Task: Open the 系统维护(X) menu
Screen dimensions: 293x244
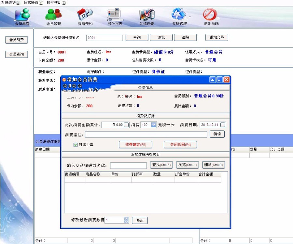Action: click(10, 3)
